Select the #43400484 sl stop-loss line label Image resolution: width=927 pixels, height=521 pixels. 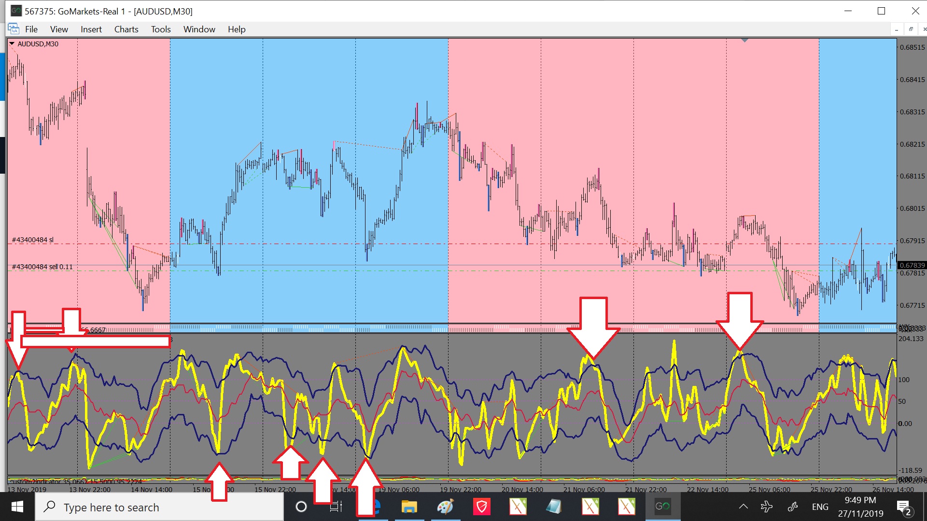(33, 240)
